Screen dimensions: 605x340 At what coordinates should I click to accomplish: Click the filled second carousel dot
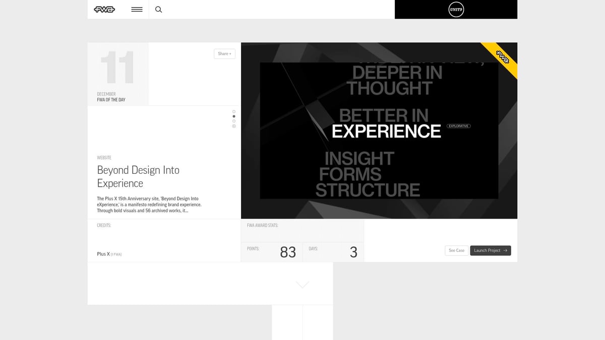pyautogui.click(x=233, y=116)
